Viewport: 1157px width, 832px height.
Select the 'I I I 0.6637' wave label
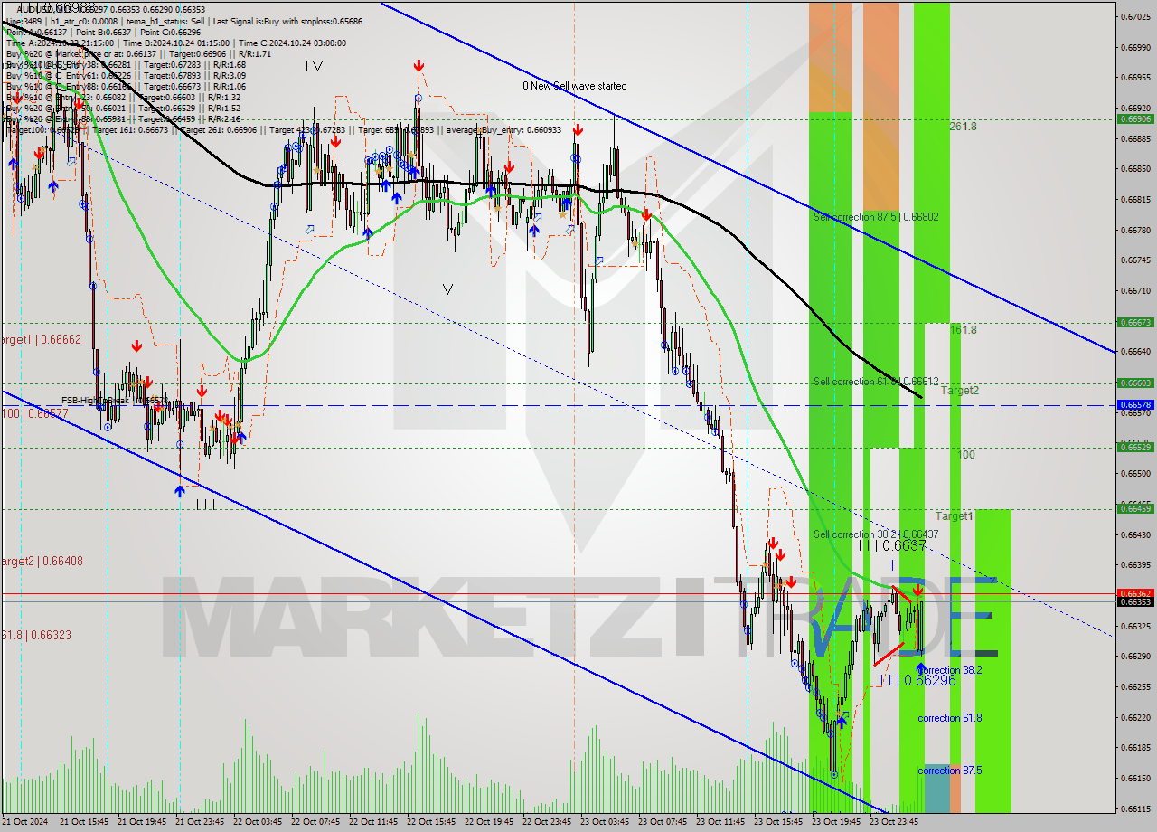tap(892, 546)
